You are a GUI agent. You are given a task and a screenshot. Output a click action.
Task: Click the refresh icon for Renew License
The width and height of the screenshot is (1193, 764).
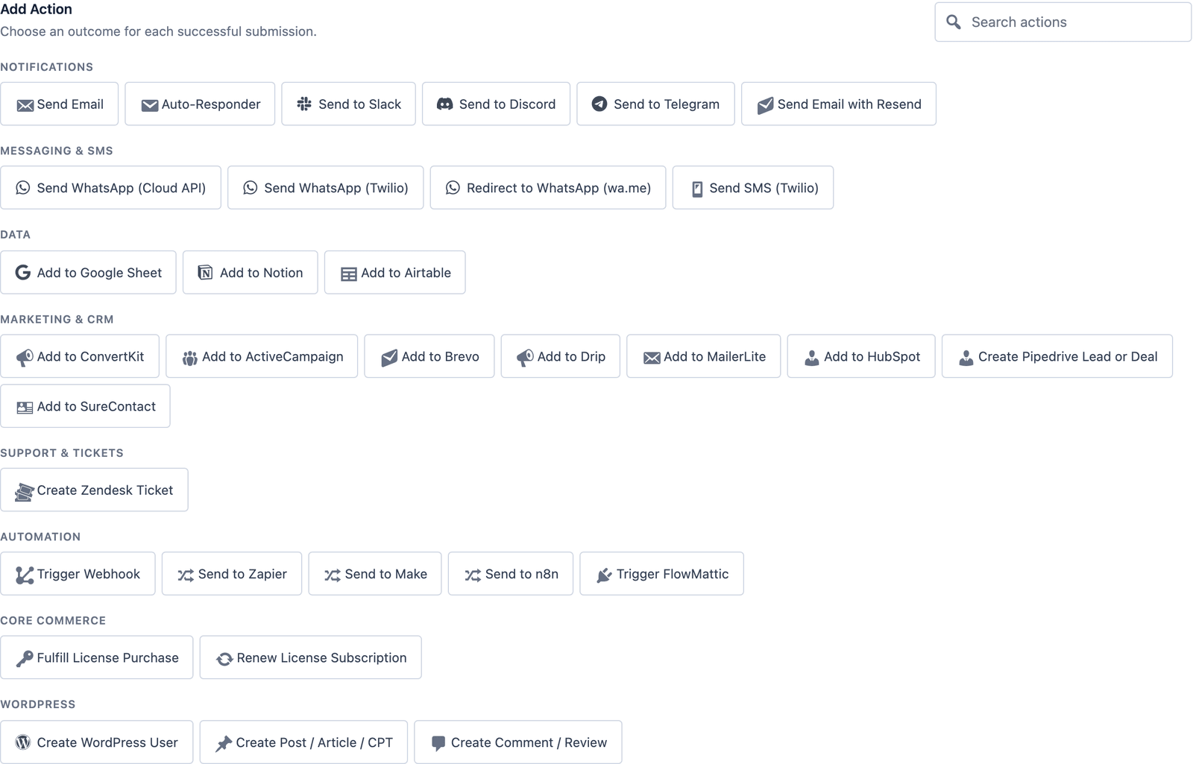[224, 659]
